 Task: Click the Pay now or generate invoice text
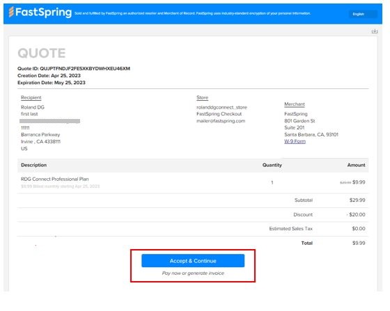(193, 273)
